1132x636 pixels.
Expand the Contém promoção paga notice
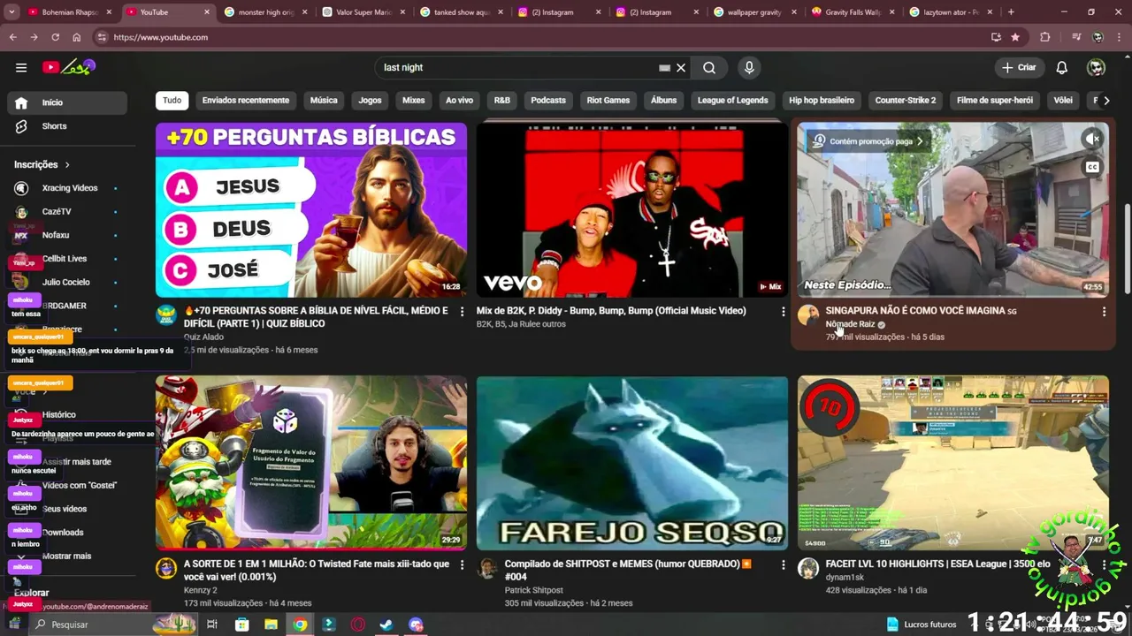point(868,141)
